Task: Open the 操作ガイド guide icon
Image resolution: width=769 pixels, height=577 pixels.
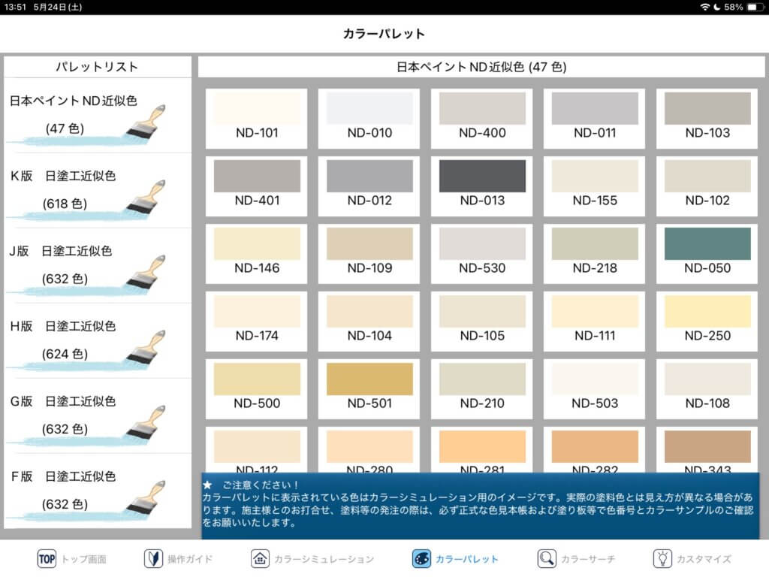Action: (x=153, y=558)
